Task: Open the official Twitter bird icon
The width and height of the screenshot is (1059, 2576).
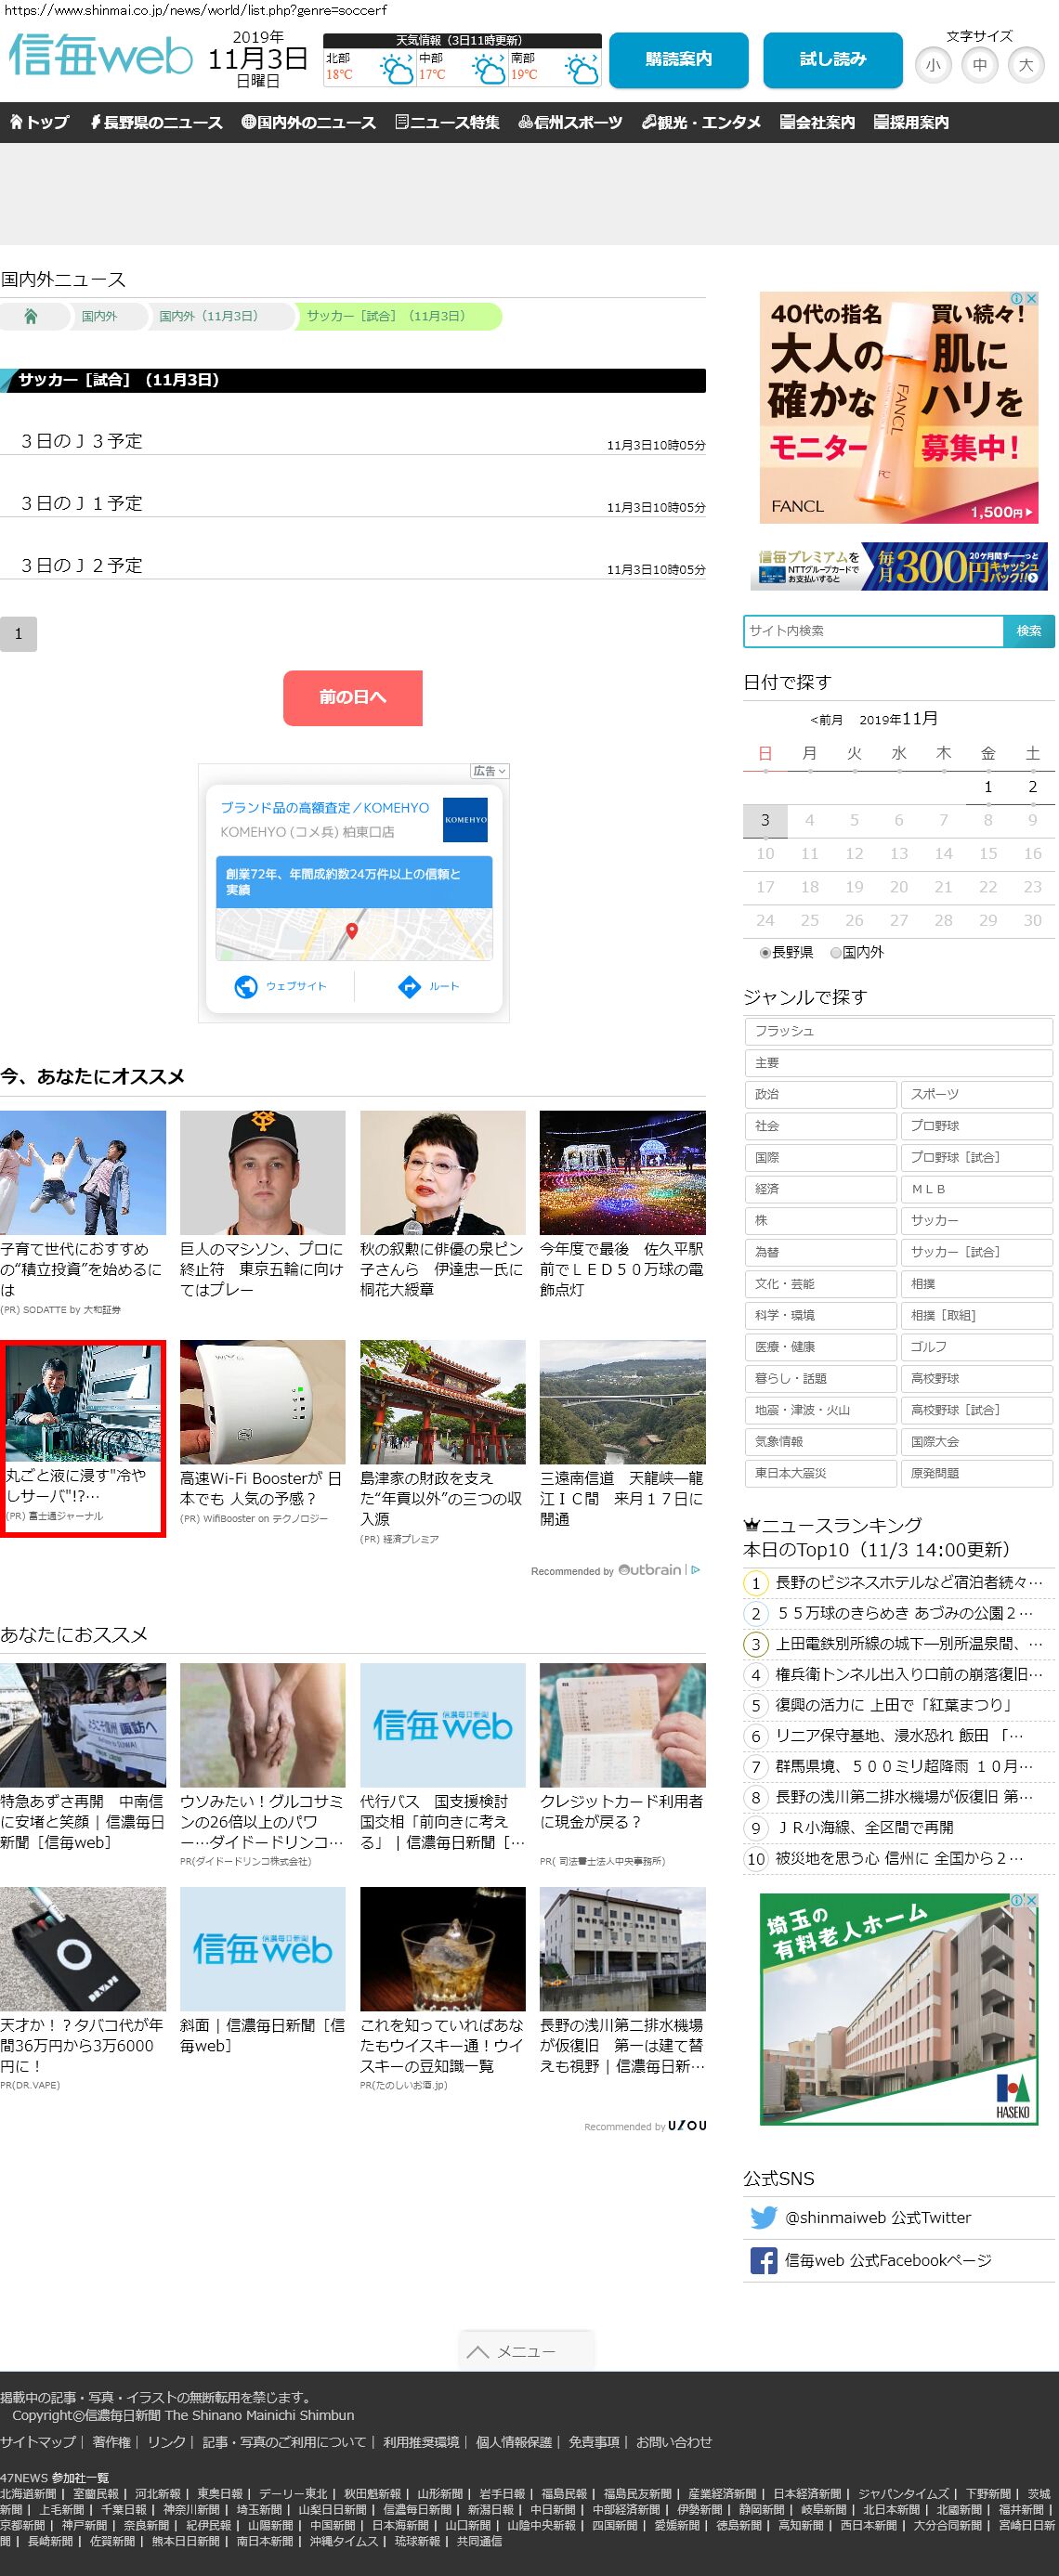Action: [763, 2217]
